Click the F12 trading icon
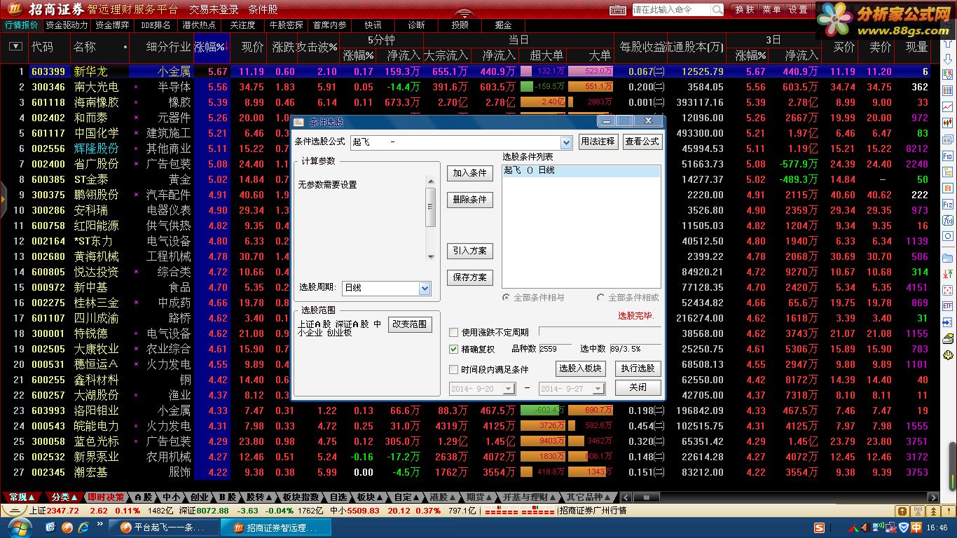Screen dimensions: 957x538 point(948,205)
